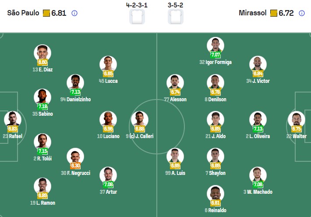Click goalkeeper Rafael's avatar
The height and width of the screenshot is (217, 311).
pos(13,119)
